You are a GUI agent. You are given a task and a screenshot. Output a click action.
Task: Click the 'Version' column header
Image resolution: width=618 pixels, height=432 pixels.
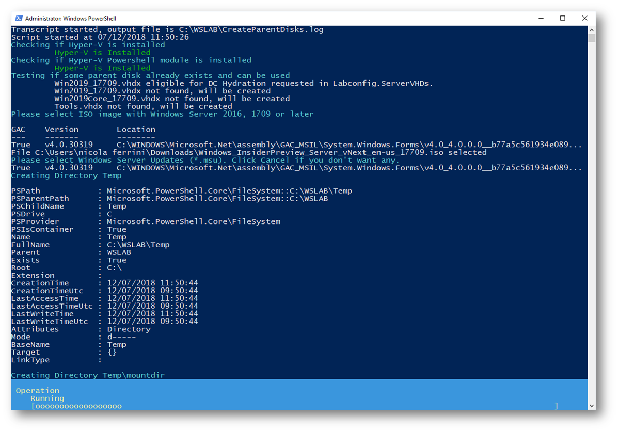click(x=61, y=129)
